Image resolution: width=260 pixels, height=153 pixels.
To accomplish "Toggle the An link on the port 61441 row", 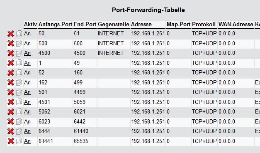I will (27, 141).
